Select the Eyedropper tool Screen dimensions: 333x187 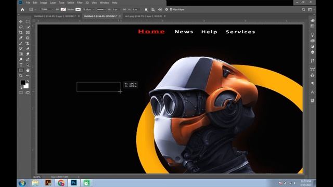pos(21,38)
